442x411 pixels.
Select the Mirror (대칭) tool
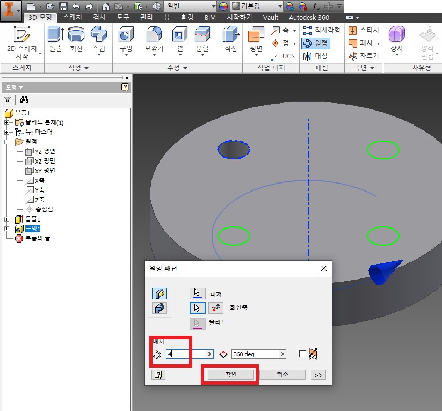click(x=315, y=56)
